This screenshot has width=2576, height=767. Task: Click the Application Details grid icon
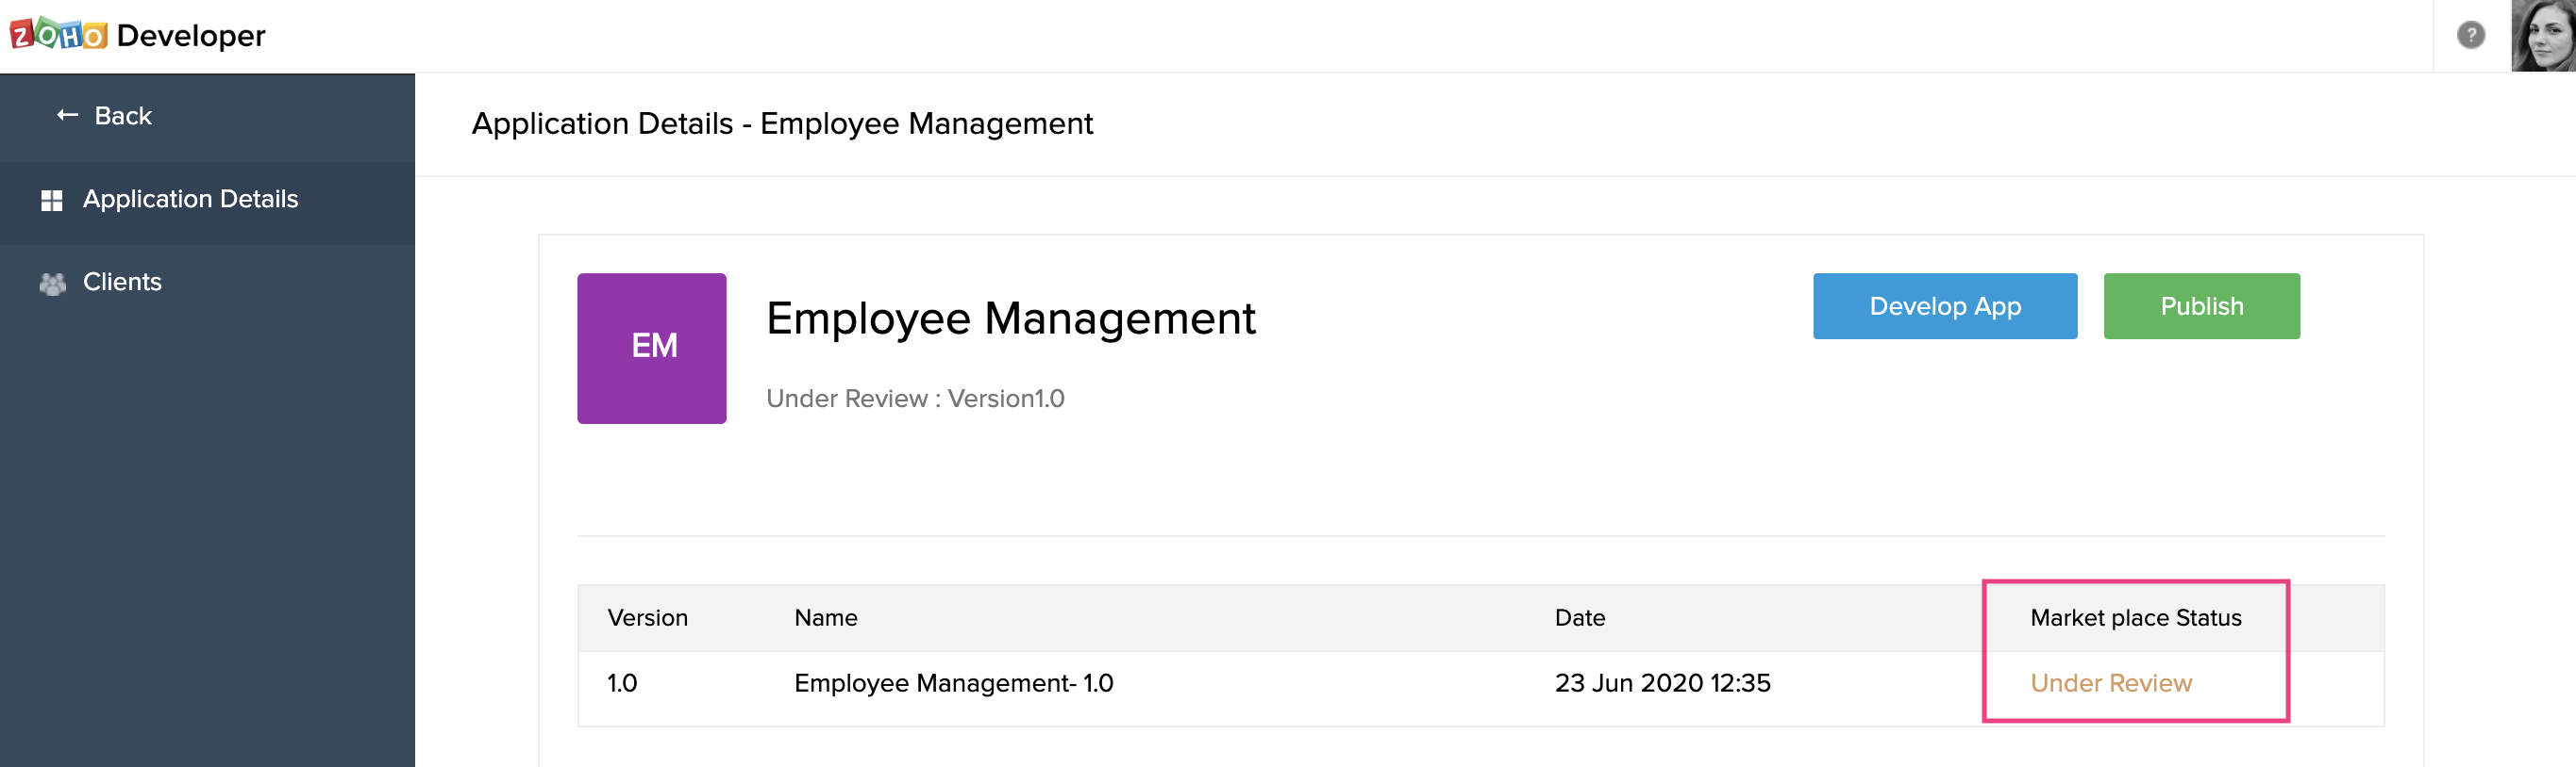(52, 201)
